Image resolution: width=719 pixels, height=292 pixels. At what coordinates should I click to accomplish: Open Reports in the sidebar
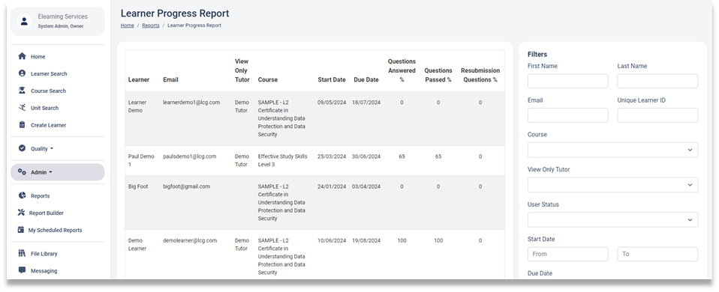pyautogui.click(x=41, y=196)
